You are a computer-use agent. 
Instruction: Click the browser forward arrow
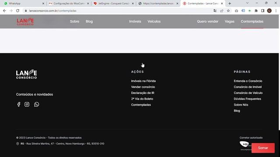click(11, 10)
